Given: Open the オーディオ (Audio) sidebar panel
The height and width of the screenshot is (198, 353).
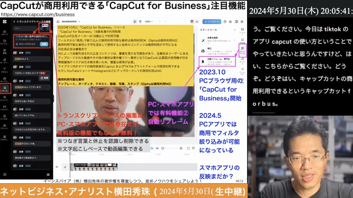Looking at the screenshot, I should (5, 61).
